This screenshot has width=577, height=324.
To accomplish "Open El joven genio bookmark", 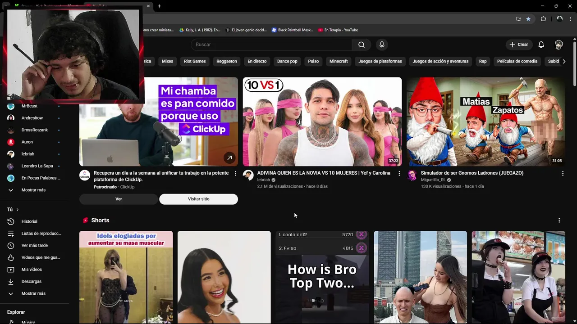I will click(246, 30).
